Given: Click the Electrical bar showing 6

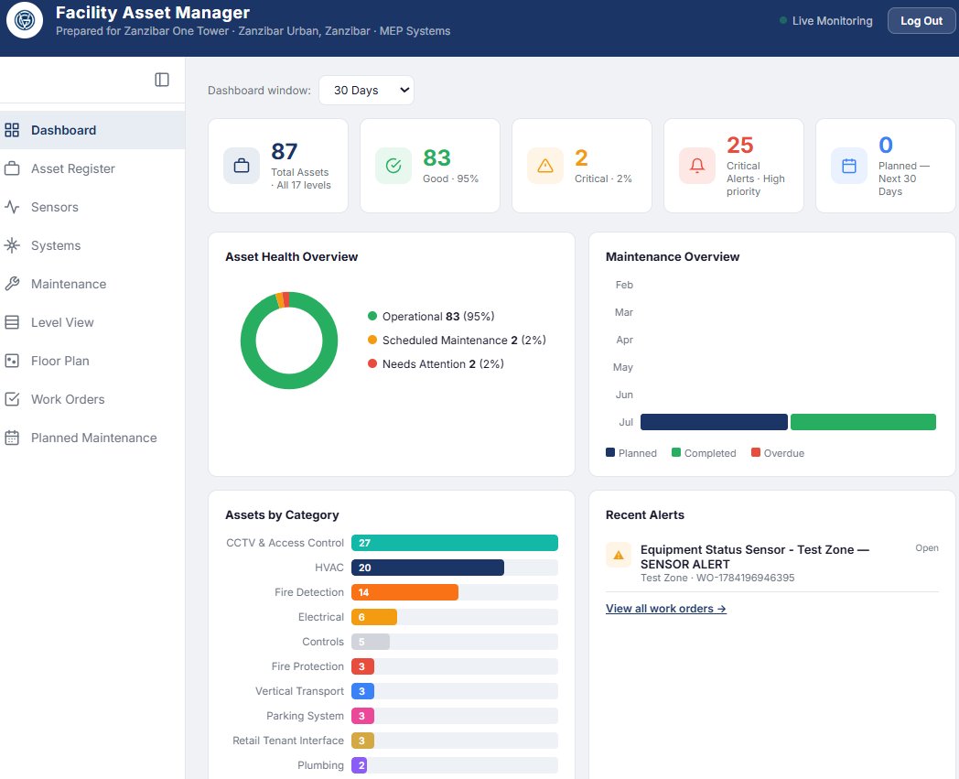Looking at the screenshot, I should pyautogui.click(x=374, y=617).
